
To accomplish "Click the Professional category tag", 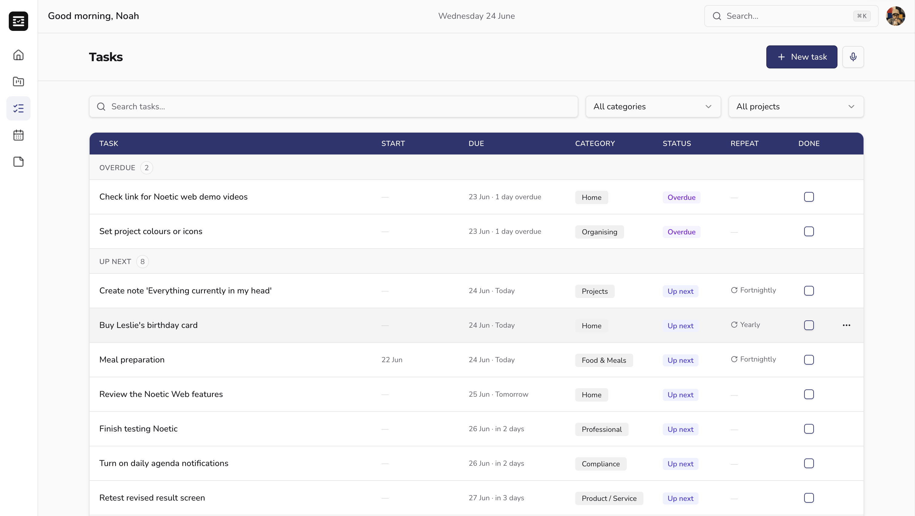I will click(601, 429).
